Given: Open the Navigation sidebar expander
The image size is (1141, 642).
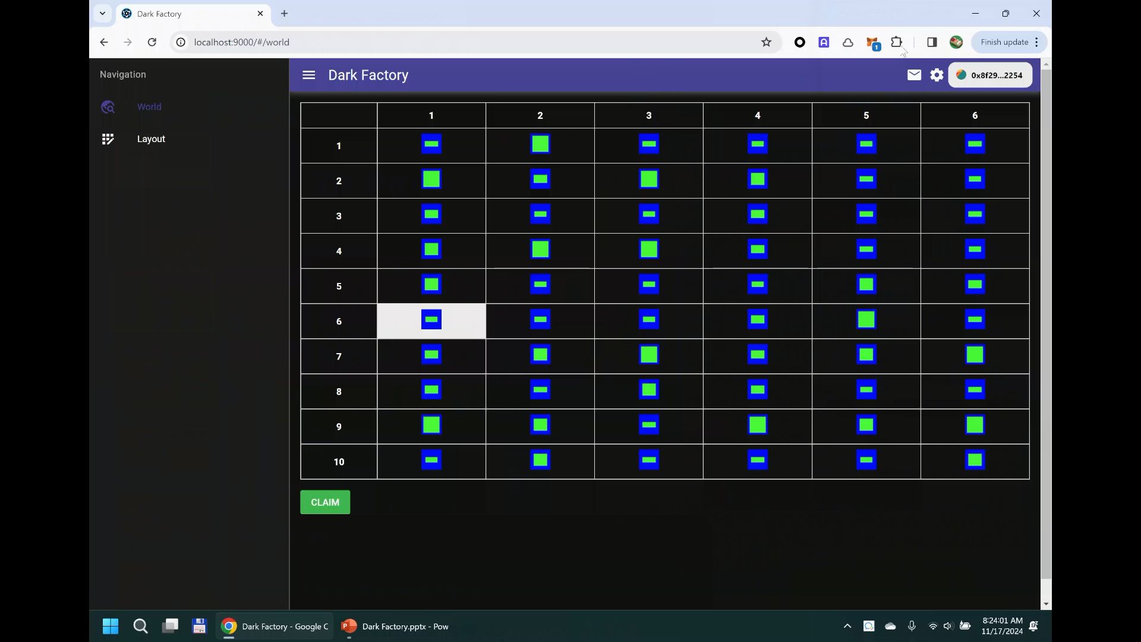Looking at the screenshot, I should pos(308,74).
